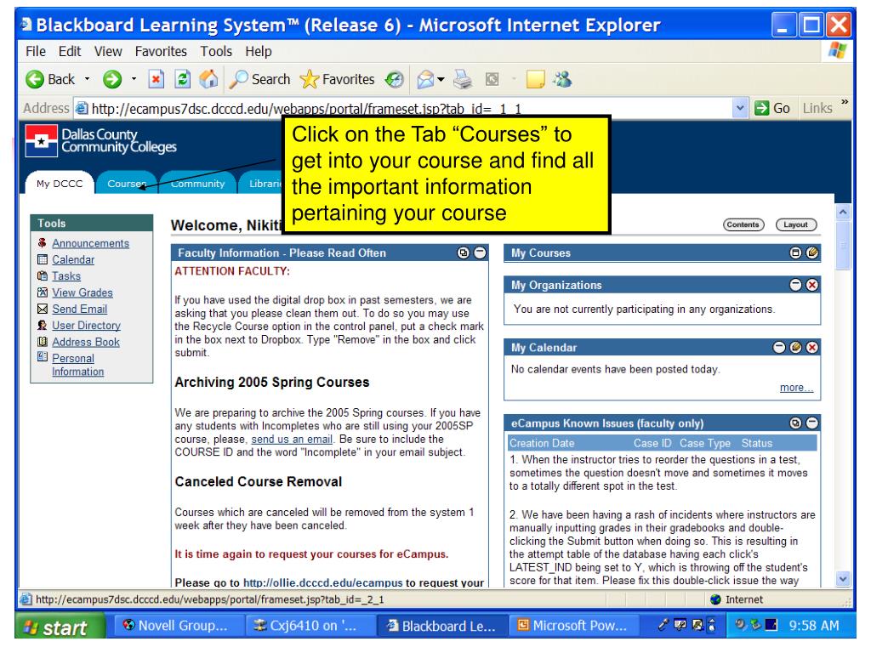Click the page scrollbar down arrow
This screenshot has width=871, height=653.
coord(843,579)
